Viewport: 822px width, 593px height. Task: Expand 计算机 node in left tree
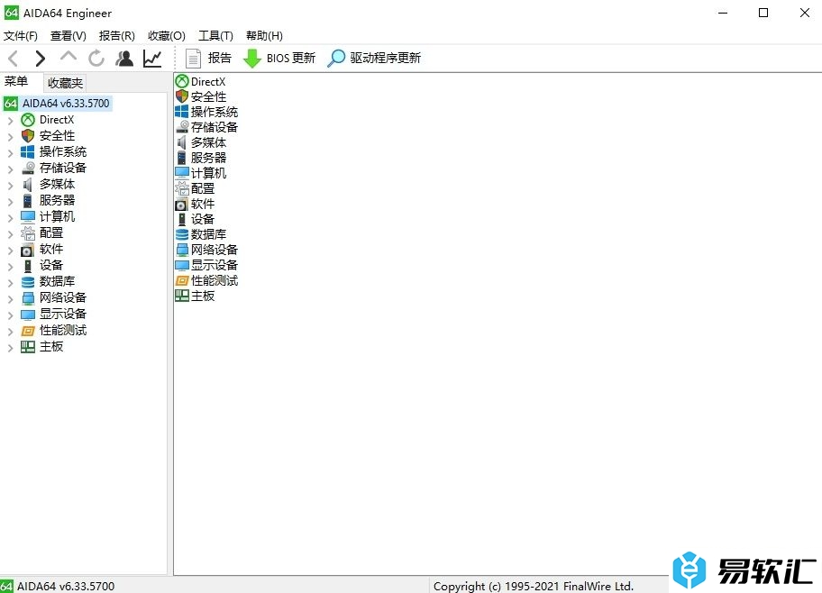pyautogui.click(x=11, y=217)
